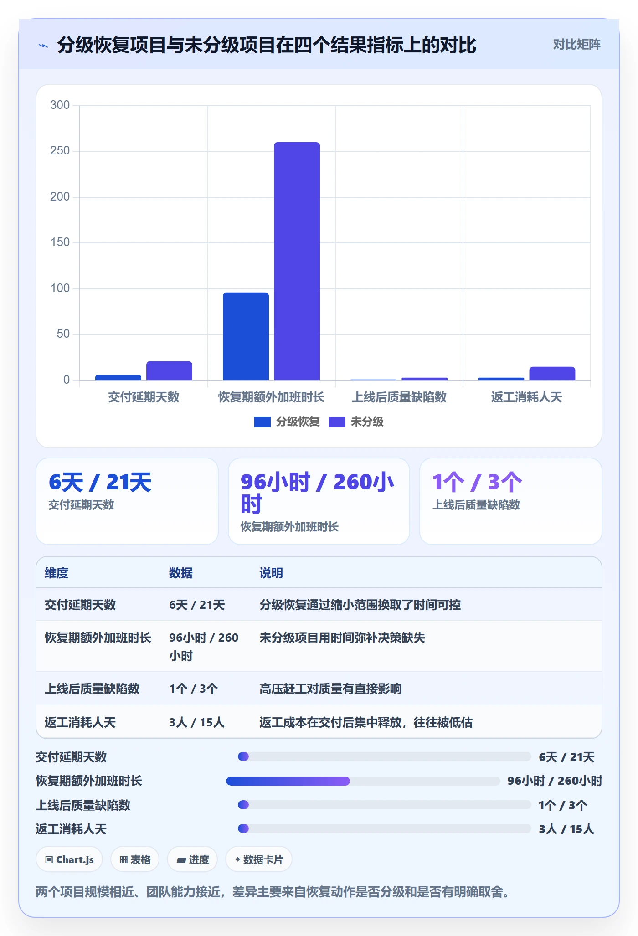Toggle the 未分级 legend label
This screenshot has width=638, height=936.
[x=367, y=422]
